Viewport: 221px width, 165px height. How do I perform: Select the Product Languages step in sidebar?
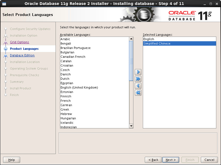[24, 49]
